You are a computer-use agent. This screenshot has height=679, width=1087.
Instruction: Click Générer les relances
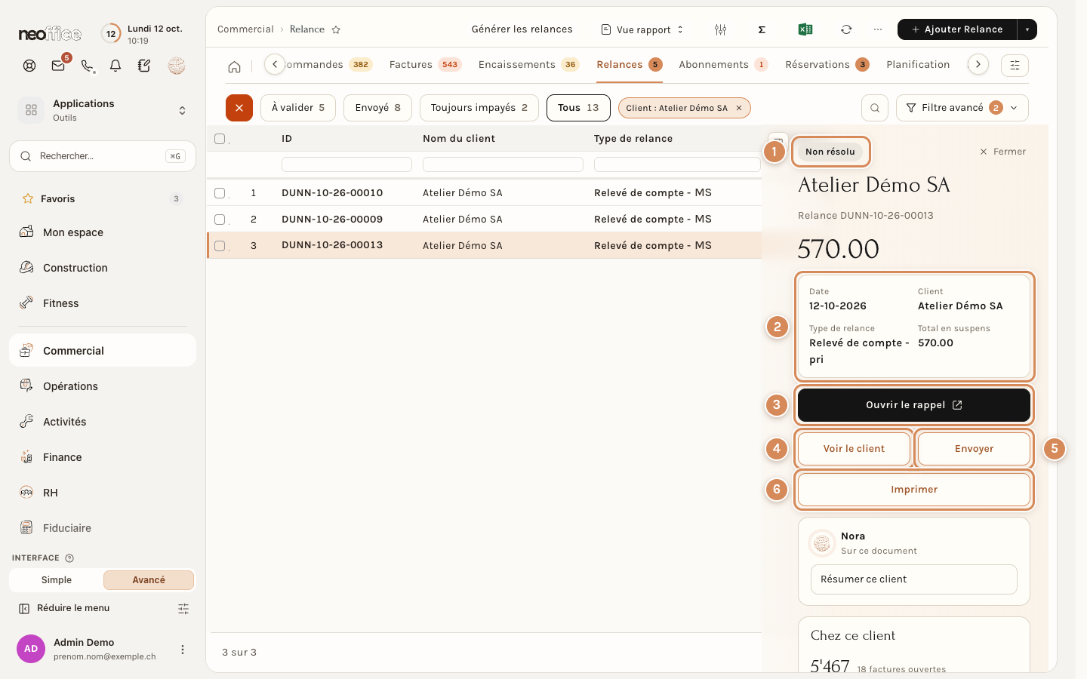(x=522, y=29)
